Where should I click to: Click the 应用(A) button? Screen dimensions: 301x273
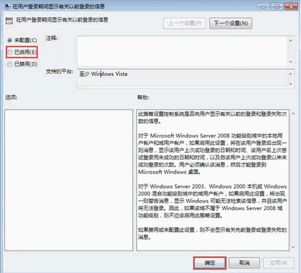click(x=279, y=263)
